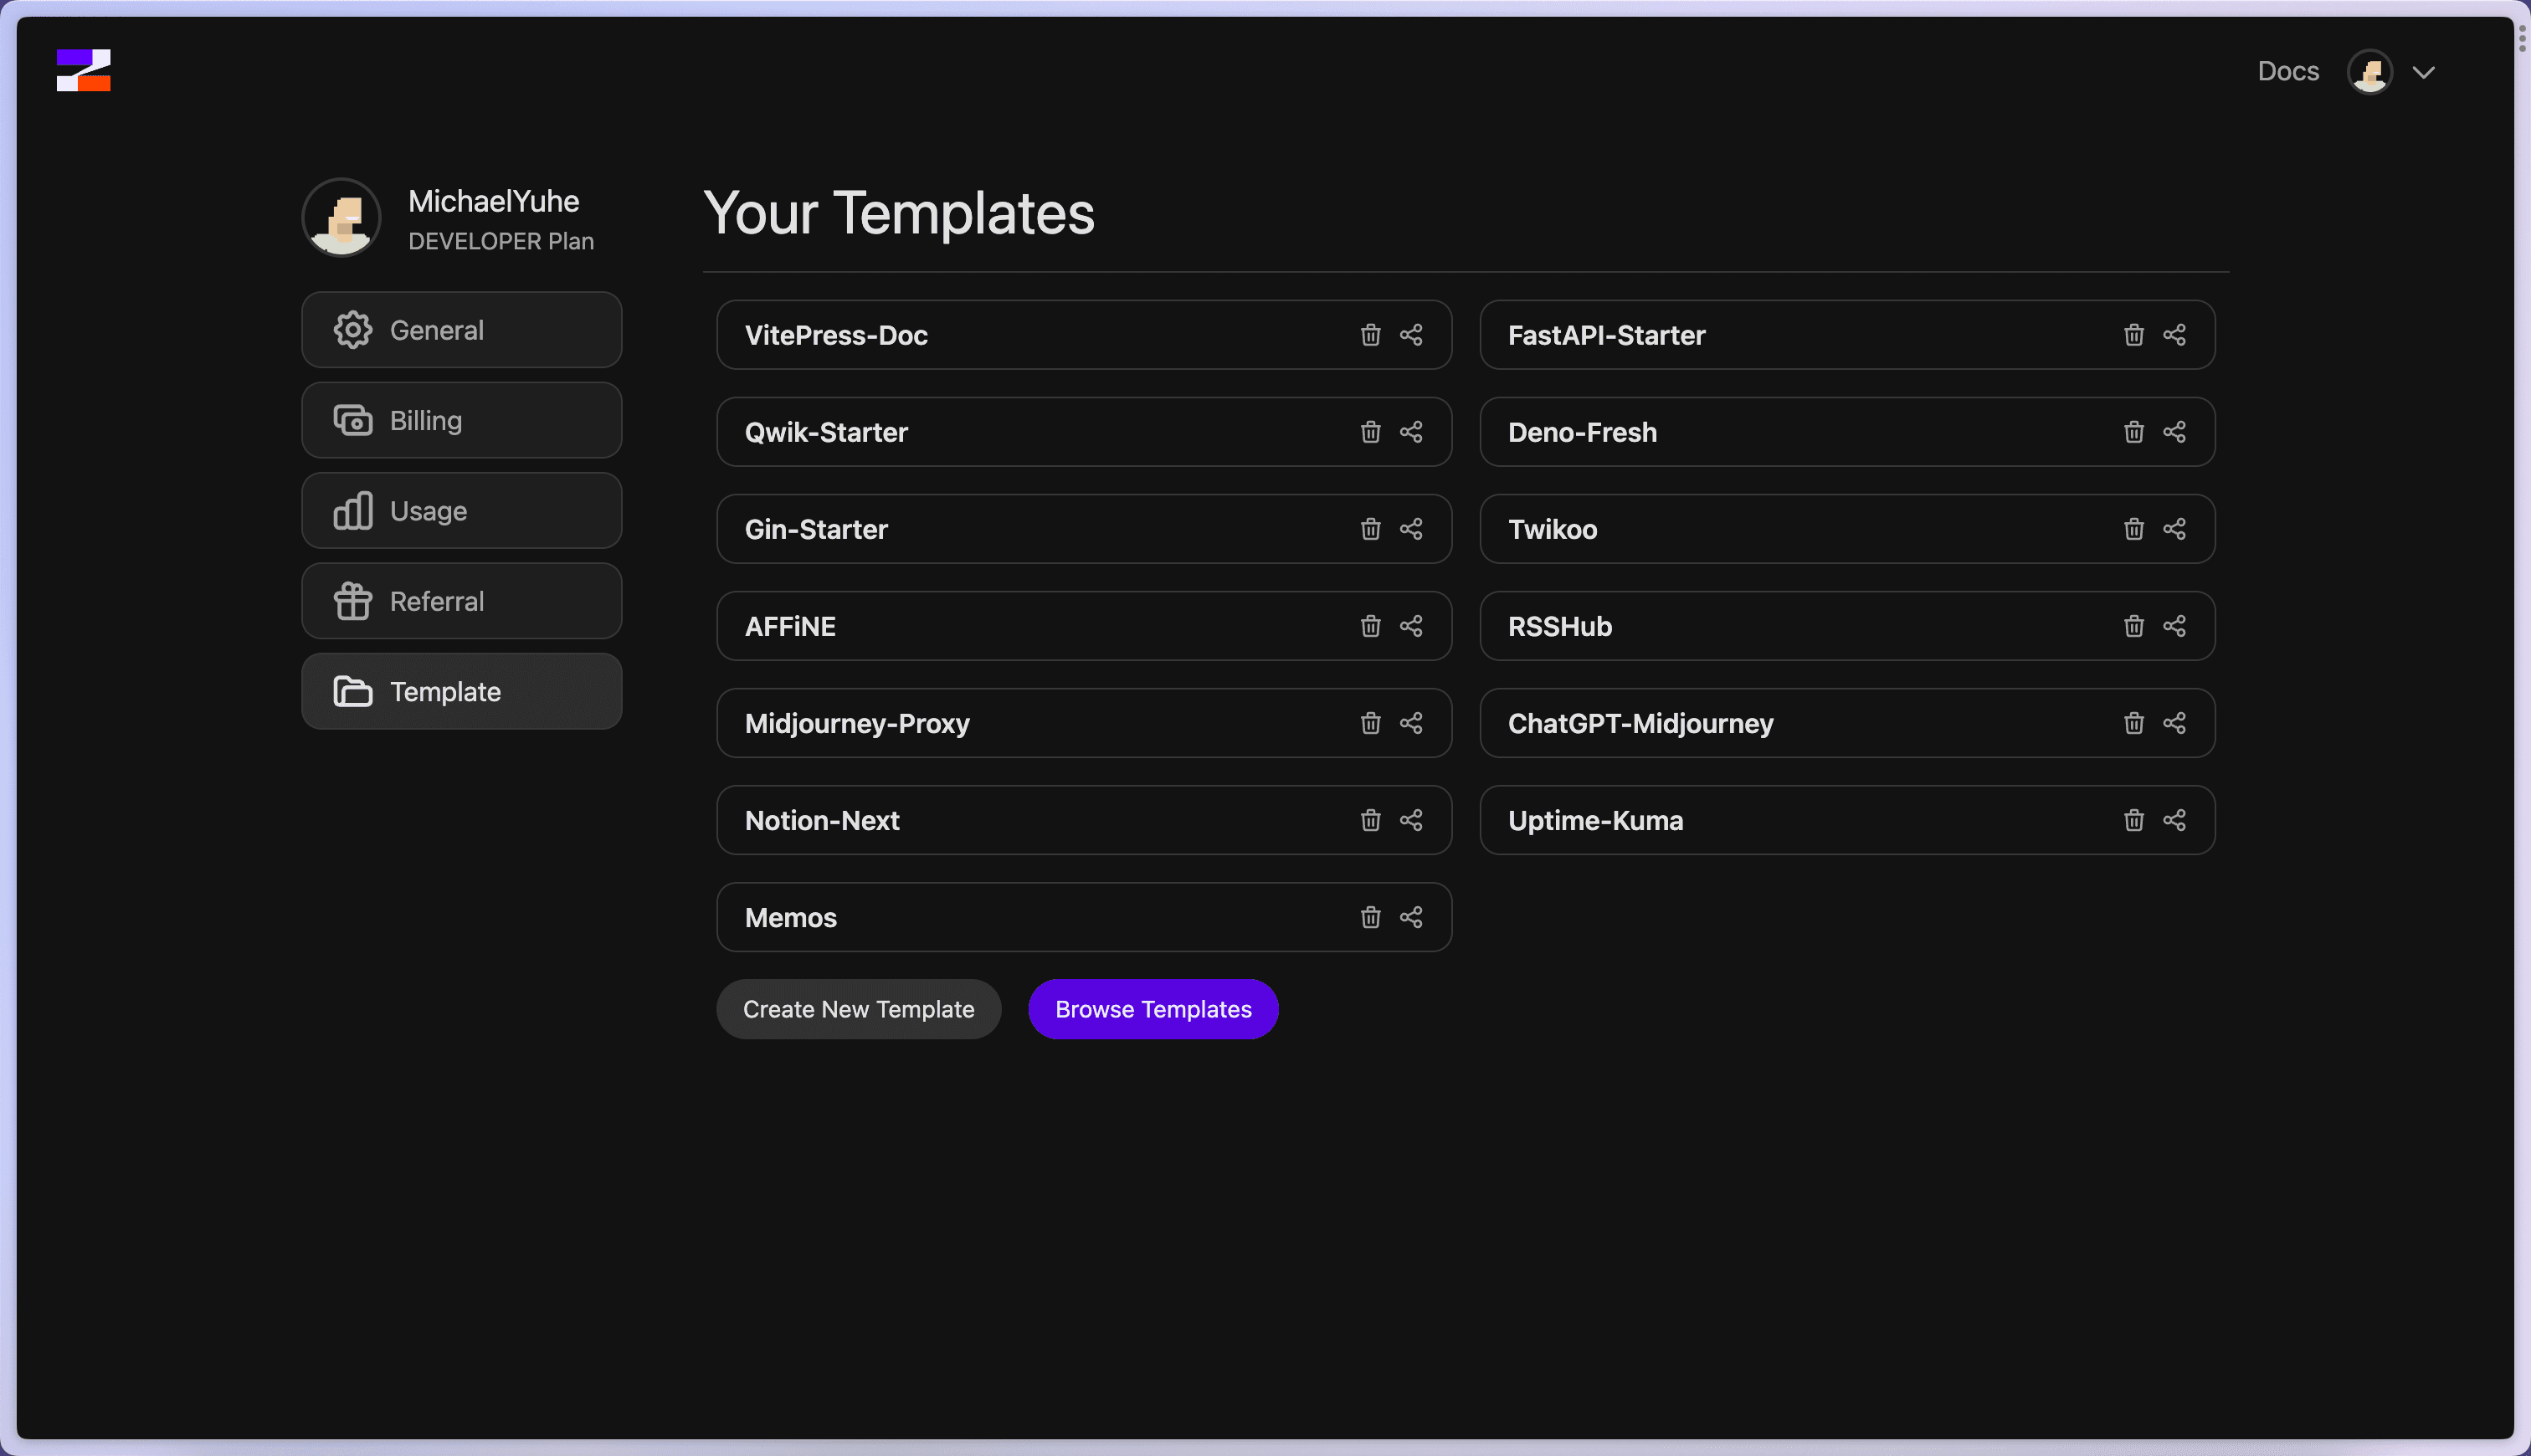
Task: Delete the Deno-Fresh template
Action: (x=2133, y=432)
